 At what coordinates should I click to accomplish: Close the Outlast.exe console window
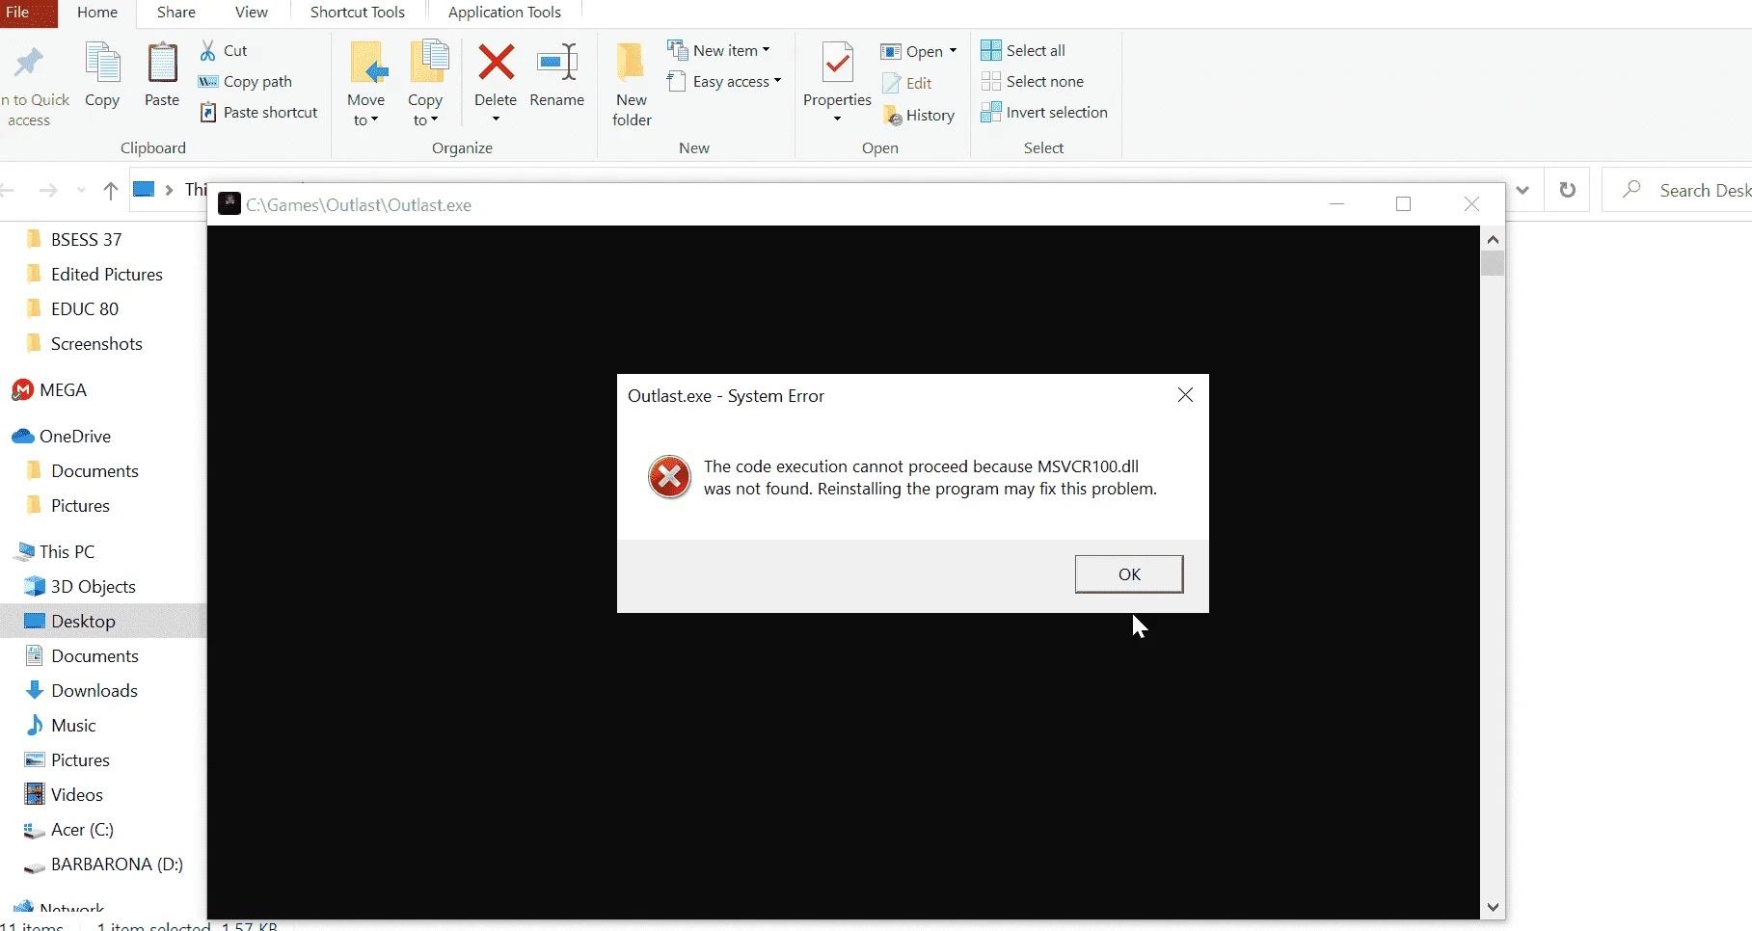coord(1471,204)
